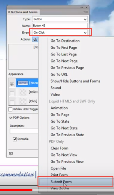Enable the Click state checkbox

12,103
